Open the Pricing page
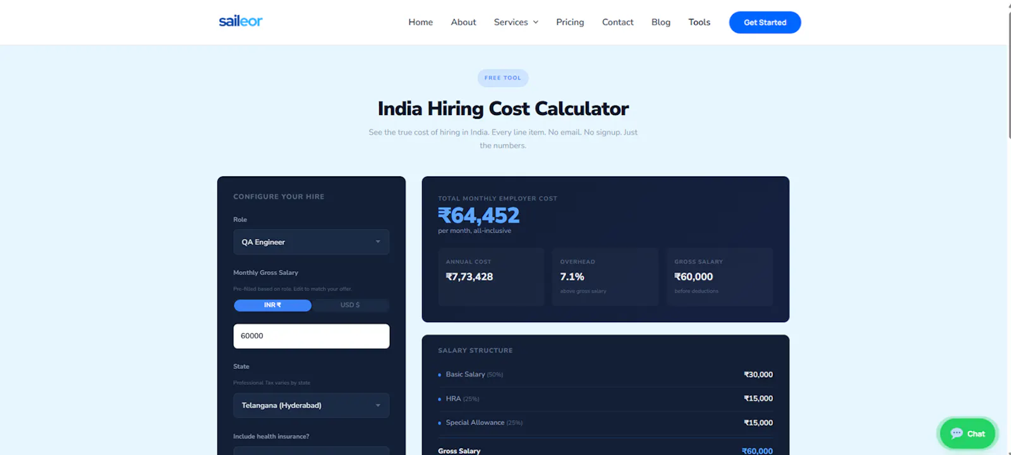This screenshot has height=455, width=1011. click(570, 22)
